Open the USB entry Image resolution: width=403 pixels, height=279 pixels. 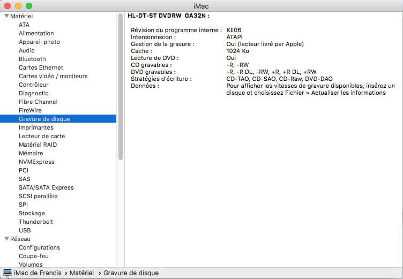tap(25, 230)
